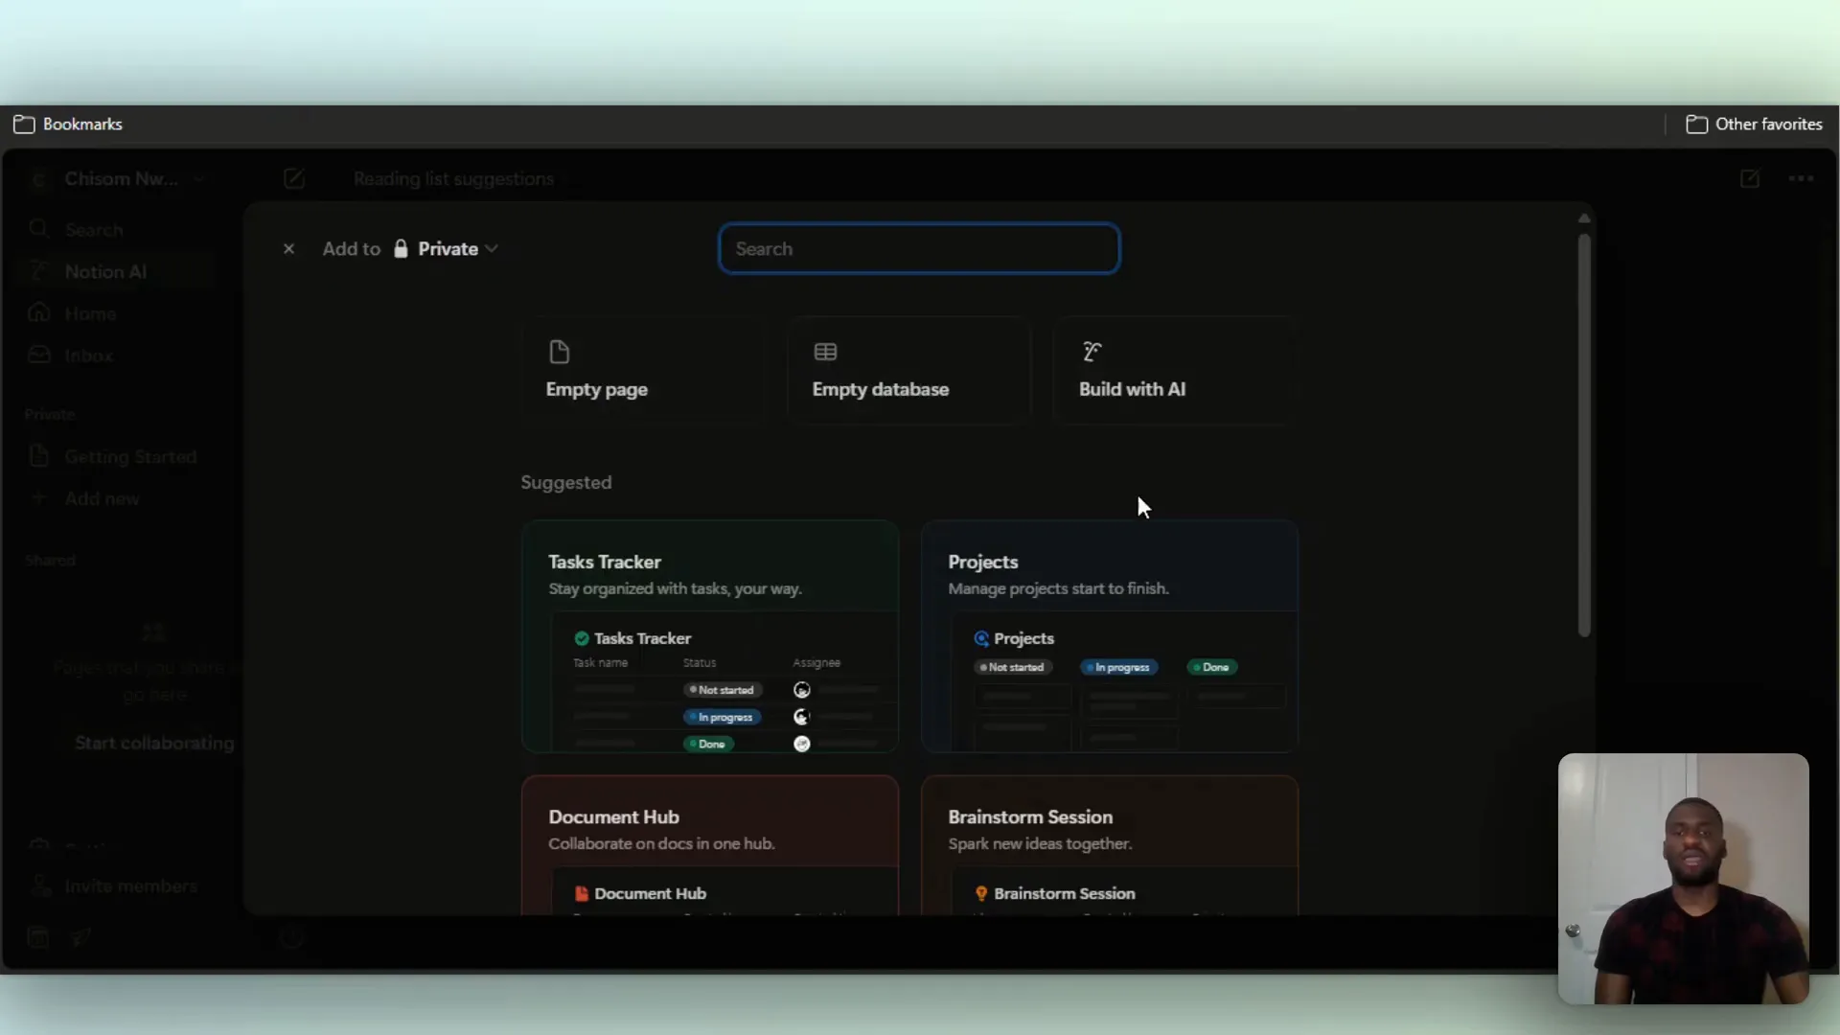The image size is (1840, 1035).
Task: Click Invite members link
Action: click(130, 886)
